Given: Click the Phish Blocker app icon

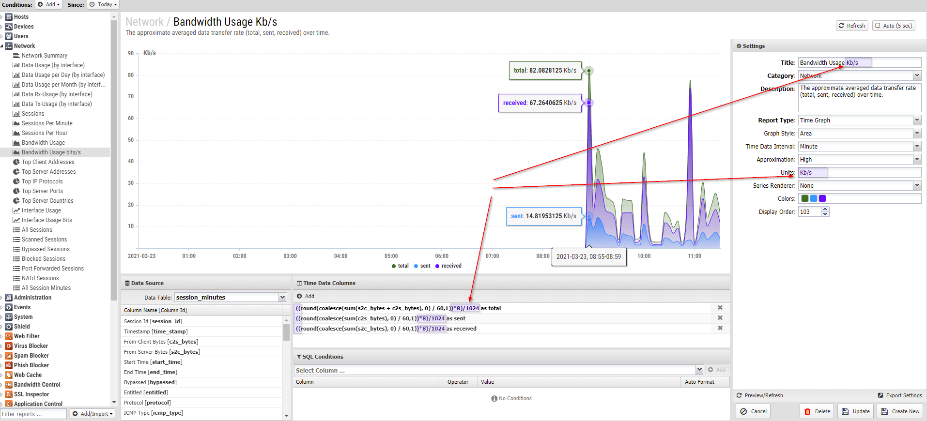Looking at the screenshot, I should coord(9,365).
